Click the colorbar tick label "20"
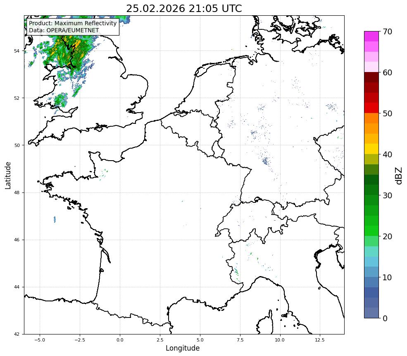 (x=387, y=236)
